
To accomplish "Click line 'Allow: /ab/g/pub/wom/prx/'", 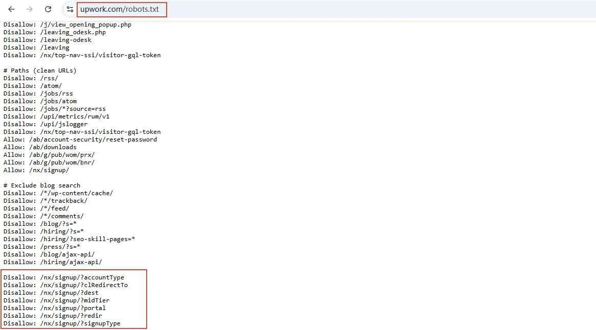I will 49,155.
